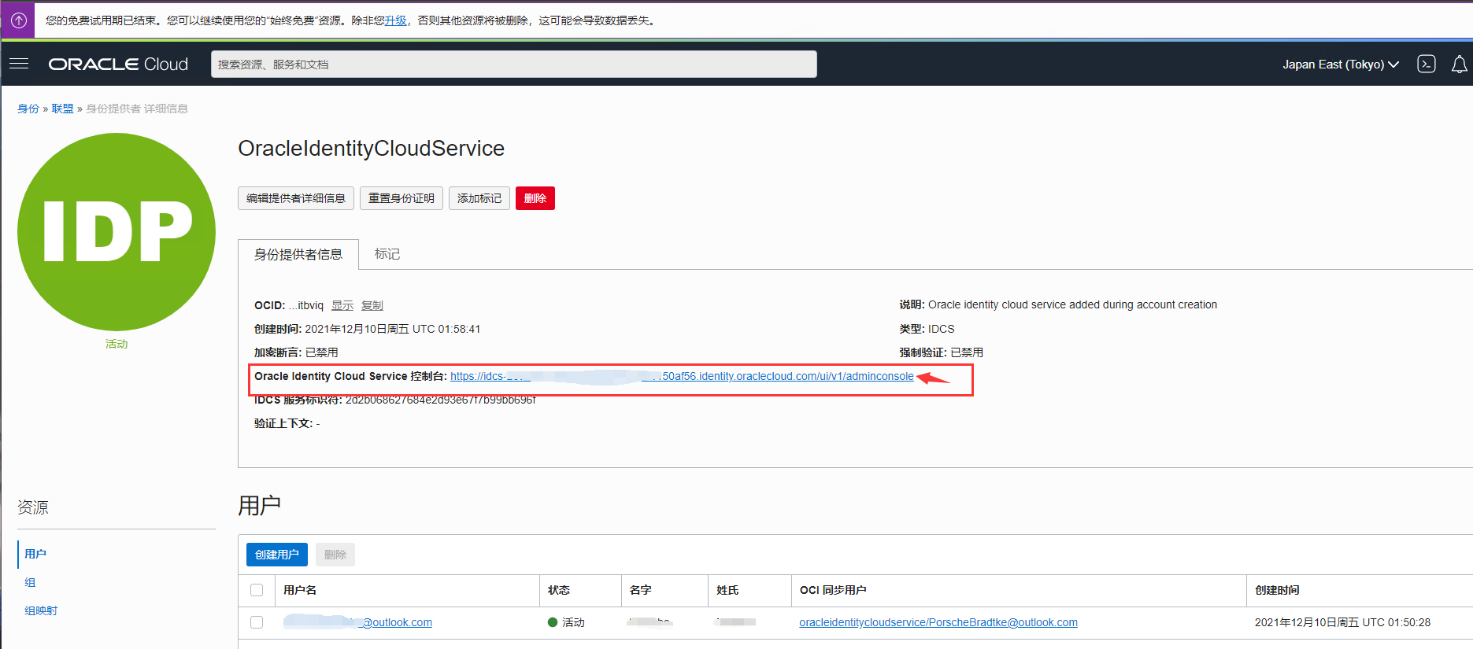Select 组 in the resources sidebar

[30, 582]
